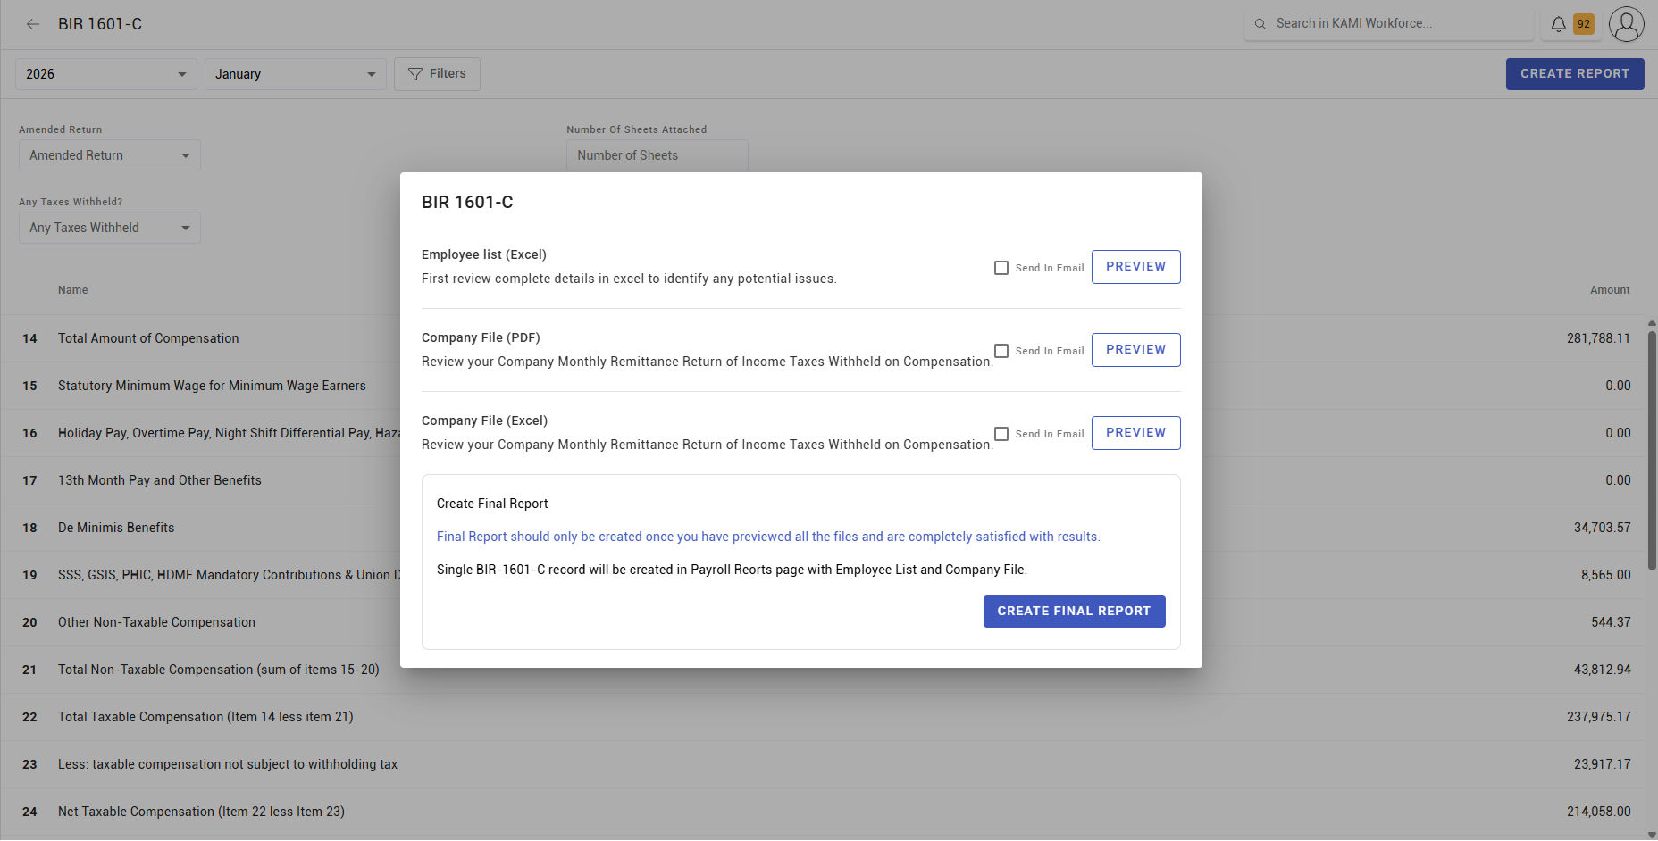This screenshot has height=841, width=1658.
Task: Select Total Taxable Compensation row
Action: 822,717
